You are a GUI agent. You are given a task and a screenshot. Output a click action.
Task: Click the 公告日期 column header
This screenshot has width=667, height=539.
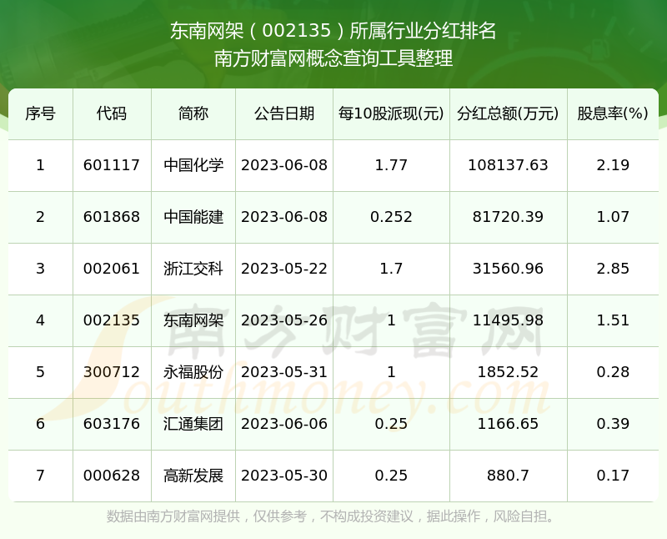click(x=284, y=113)
